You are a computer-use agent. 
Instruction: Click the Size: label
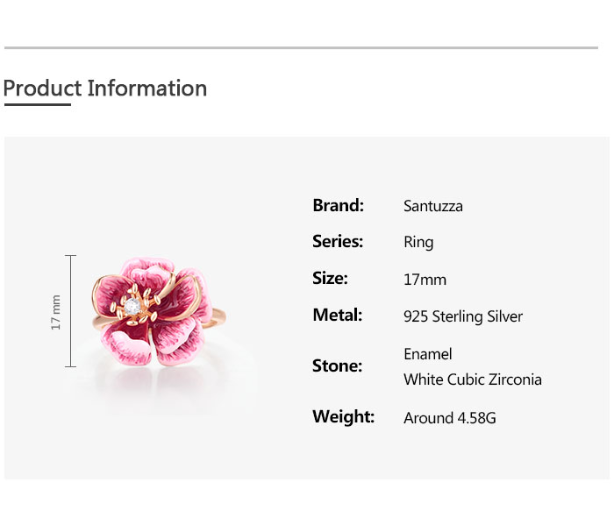(x=330, y=279)
